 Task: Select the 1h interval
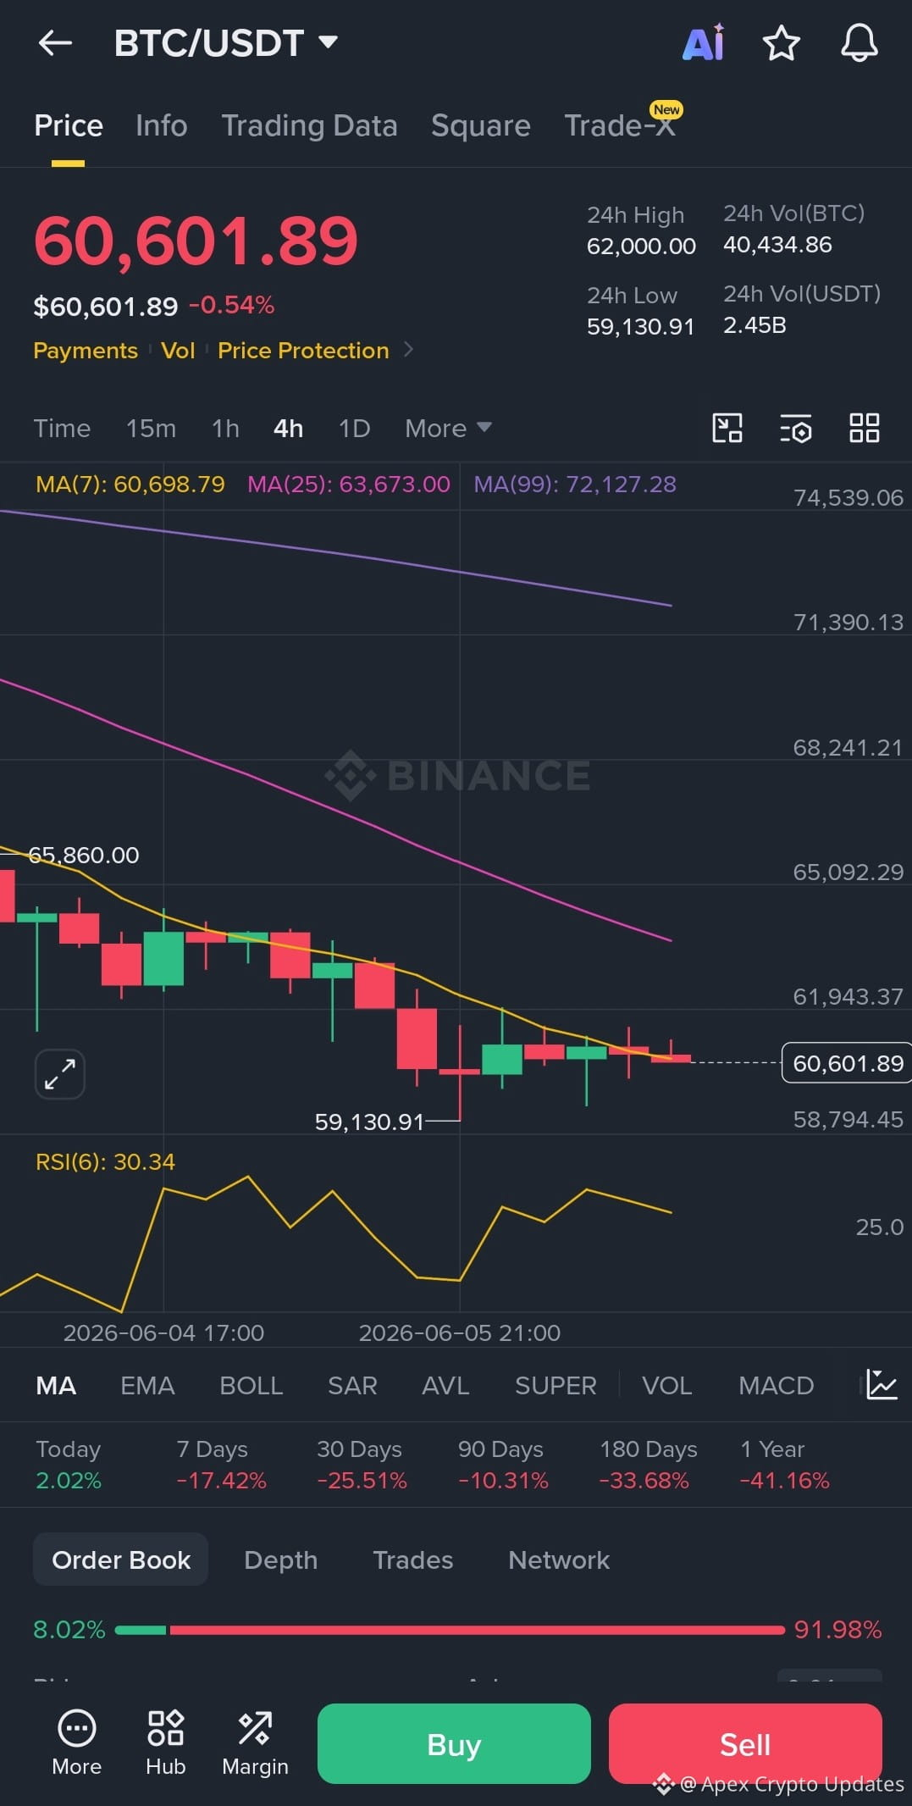click(225, 428)
